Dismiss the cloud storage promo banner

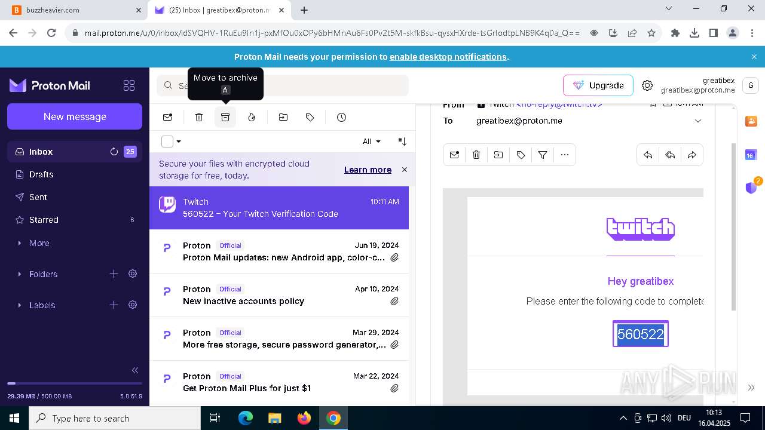[x=405, y=170]
